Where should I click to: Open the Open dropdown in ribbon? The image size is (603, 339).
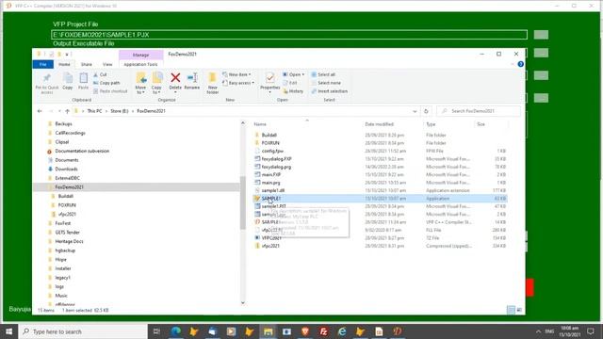[294, 74]
